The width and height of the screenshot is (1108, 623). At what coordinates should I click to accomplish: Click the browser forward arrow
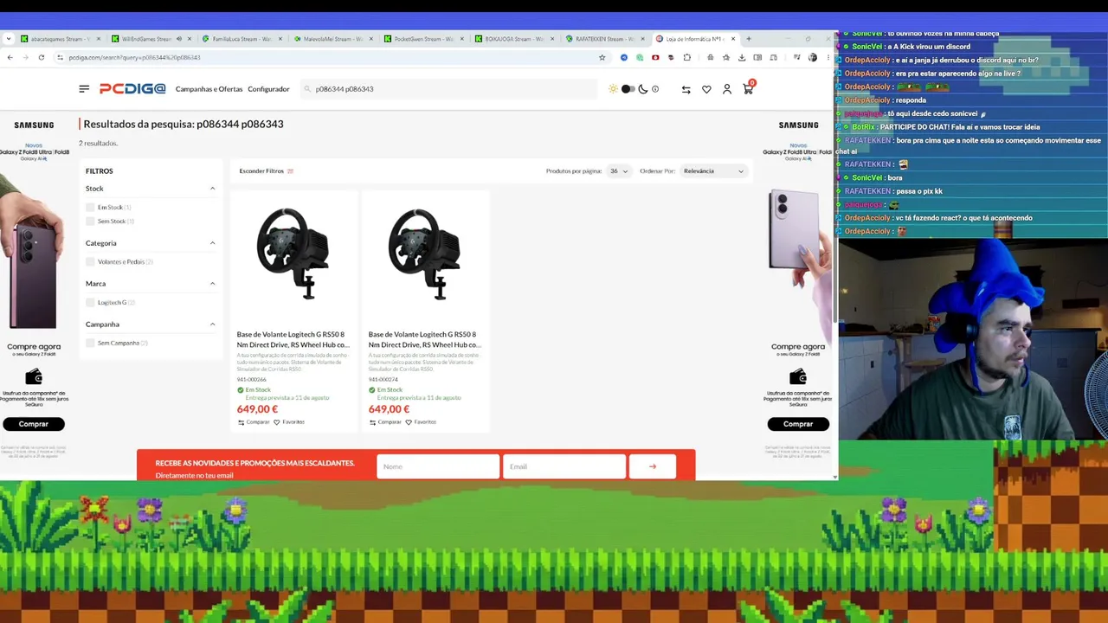(25, 57)
